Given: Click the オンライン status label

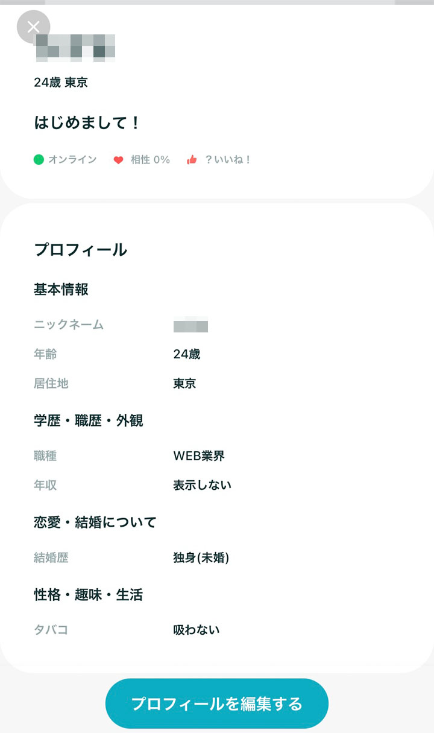Looking at the screenshot, I should pos(72,160).
